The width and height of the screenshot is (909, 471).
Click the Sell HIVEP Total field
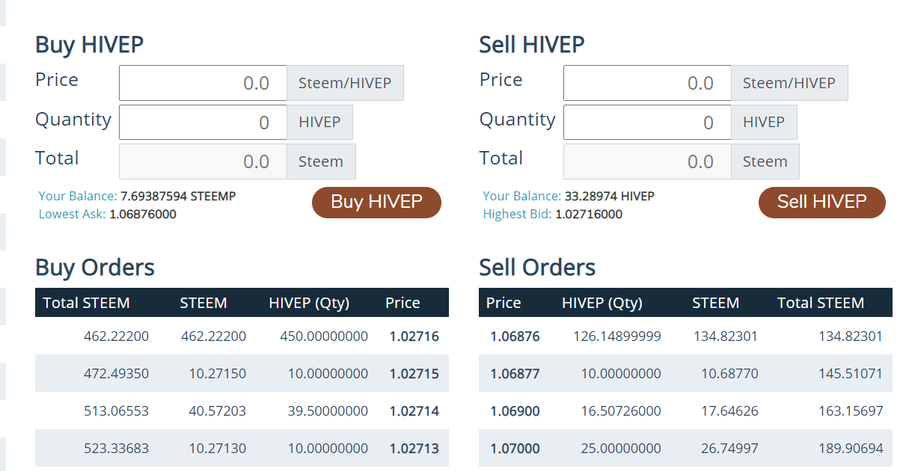[647, 161]
